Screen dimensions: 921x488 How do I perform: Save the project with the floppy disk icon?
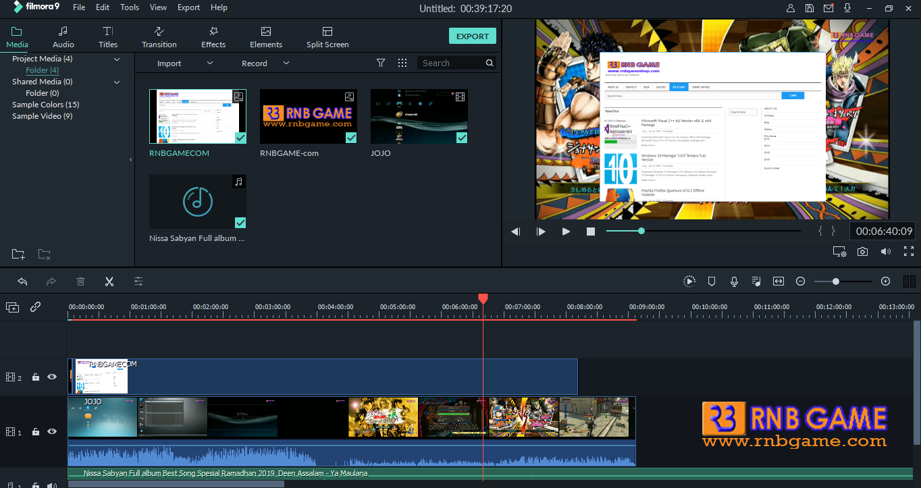click(810, 8)
